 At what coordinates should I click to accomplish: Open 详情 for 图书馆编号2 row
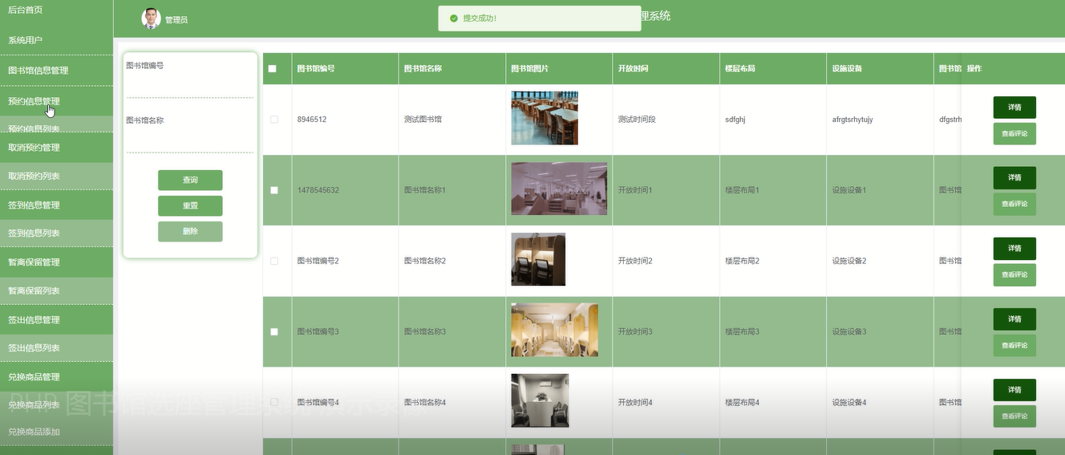click(1014, 248)
